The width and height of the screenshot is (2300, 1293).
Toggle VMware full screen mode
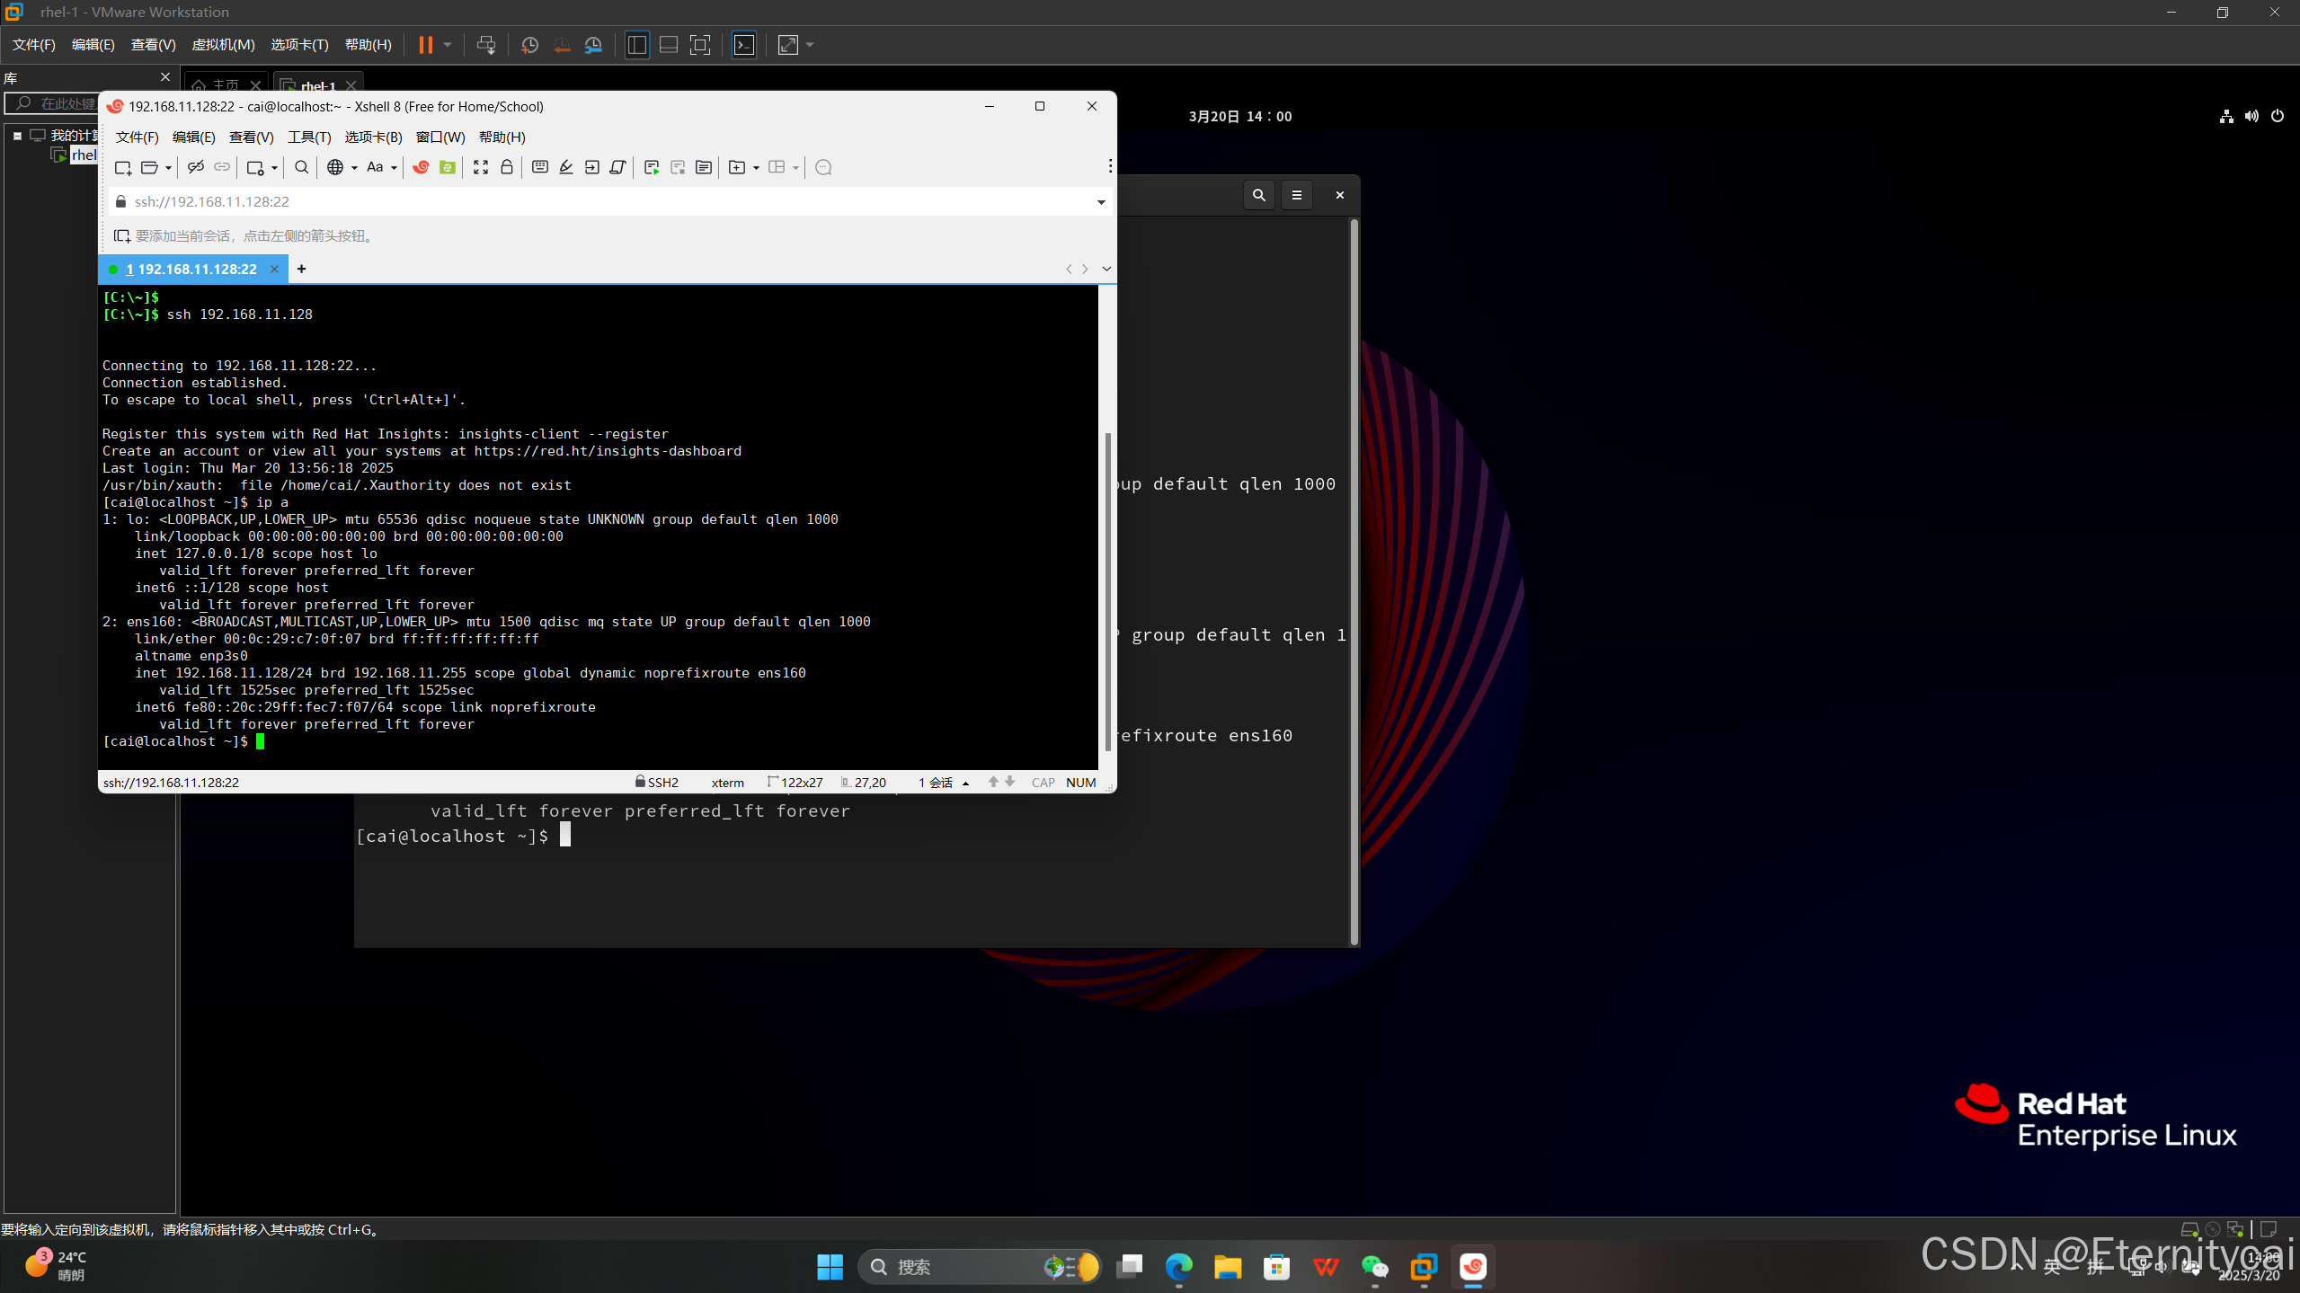click(699, 45)
